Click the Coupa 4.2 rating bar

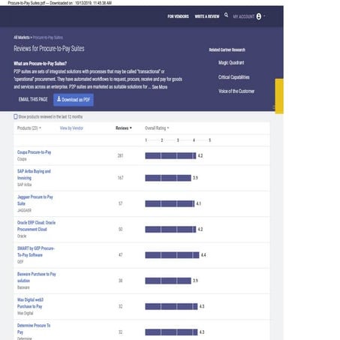tap(170, 156)
